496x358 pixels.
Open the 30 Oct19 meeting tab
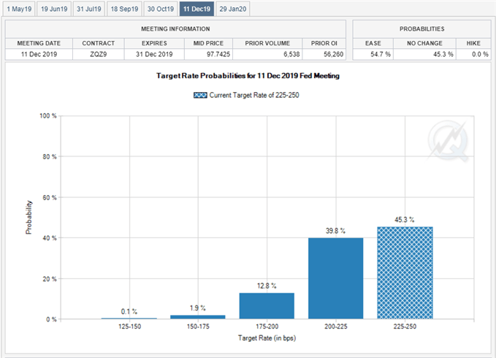coord(160,8)
